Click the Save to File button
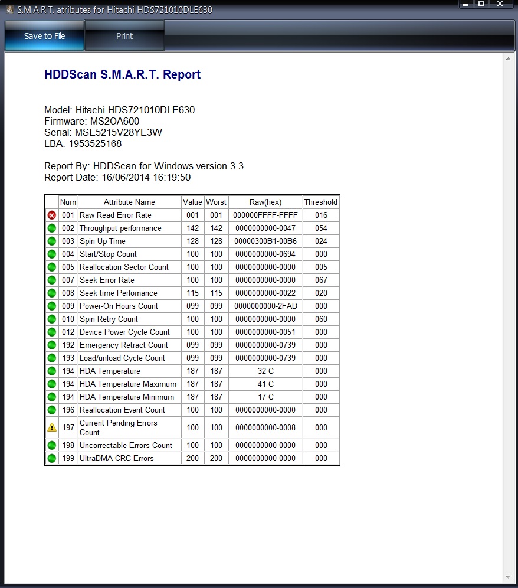The width and height of the screenshot is (518, 588). tap(44, 36)
